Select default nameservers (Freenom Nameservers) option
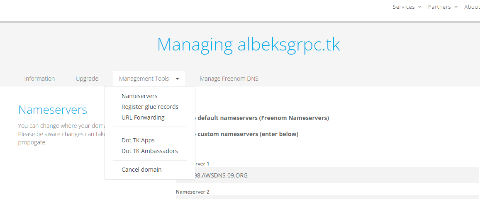Image resolution: width=480 pixels, height=199 pixels. 263,118
